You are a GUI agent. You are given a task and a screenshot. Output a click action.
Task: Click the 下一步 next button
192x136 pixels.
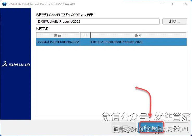tap(151, 128)
